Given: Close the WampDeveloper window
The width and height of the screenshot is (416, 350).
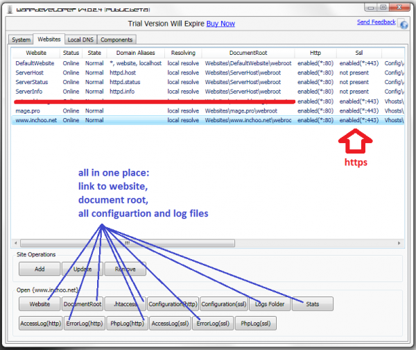Looking at the screenshot, I should point(399,8).
